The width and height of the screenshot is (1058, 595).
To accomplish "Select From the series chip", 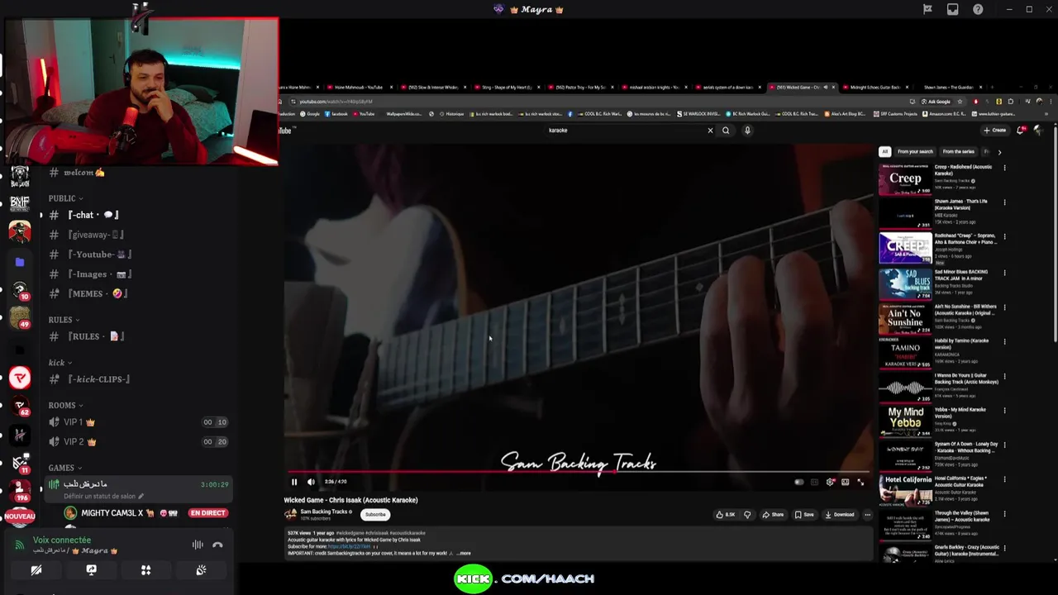I will [x=958, y=151].
